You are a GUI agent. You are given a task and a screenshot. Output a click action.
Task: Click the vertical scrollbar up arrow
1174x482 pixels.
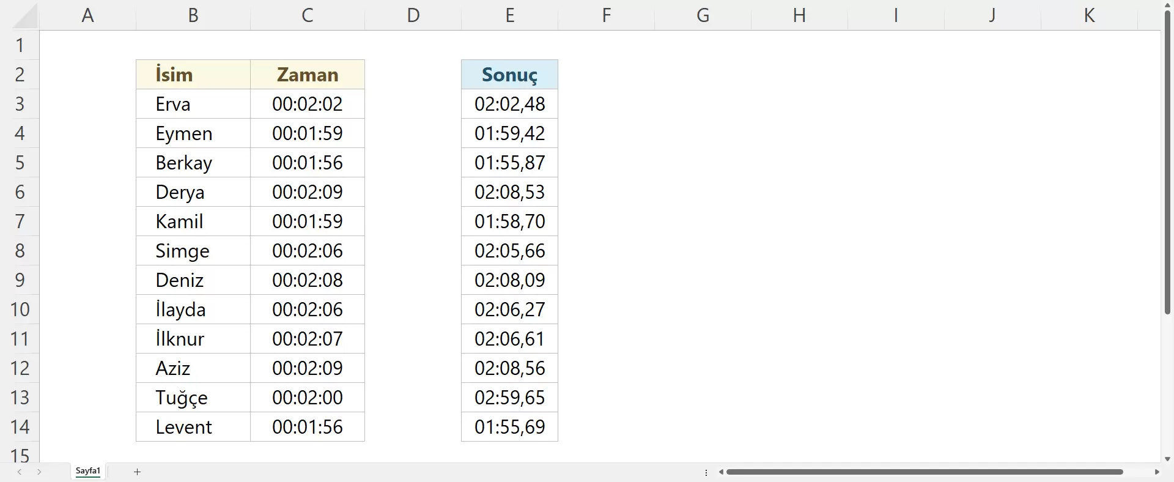point(1167,5)
